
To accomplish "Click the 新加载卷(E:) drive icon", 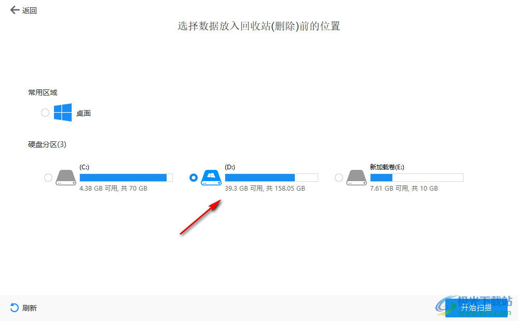I will [356, 177].
